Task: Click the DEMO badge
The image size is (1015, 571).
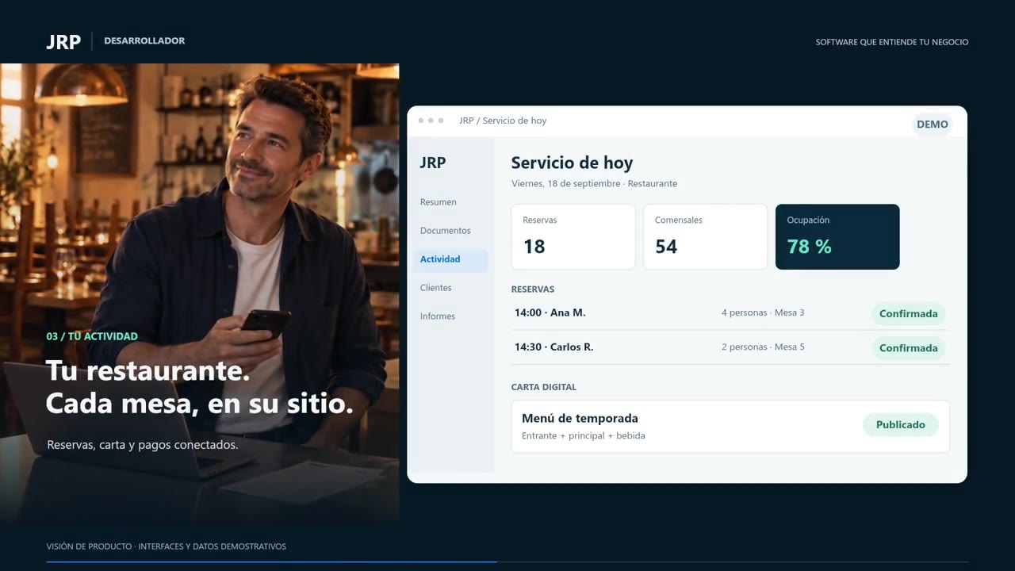Action: 933,125
